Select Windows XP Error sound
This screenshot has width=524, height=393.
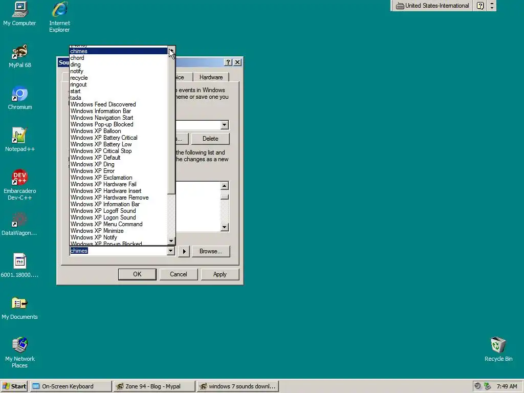click(118, 171)
